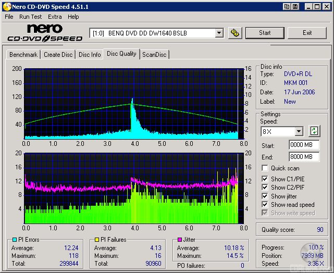Switch to the Benchmark tab
The height and width of the screenshot is (273, 334).
point(23,55)
